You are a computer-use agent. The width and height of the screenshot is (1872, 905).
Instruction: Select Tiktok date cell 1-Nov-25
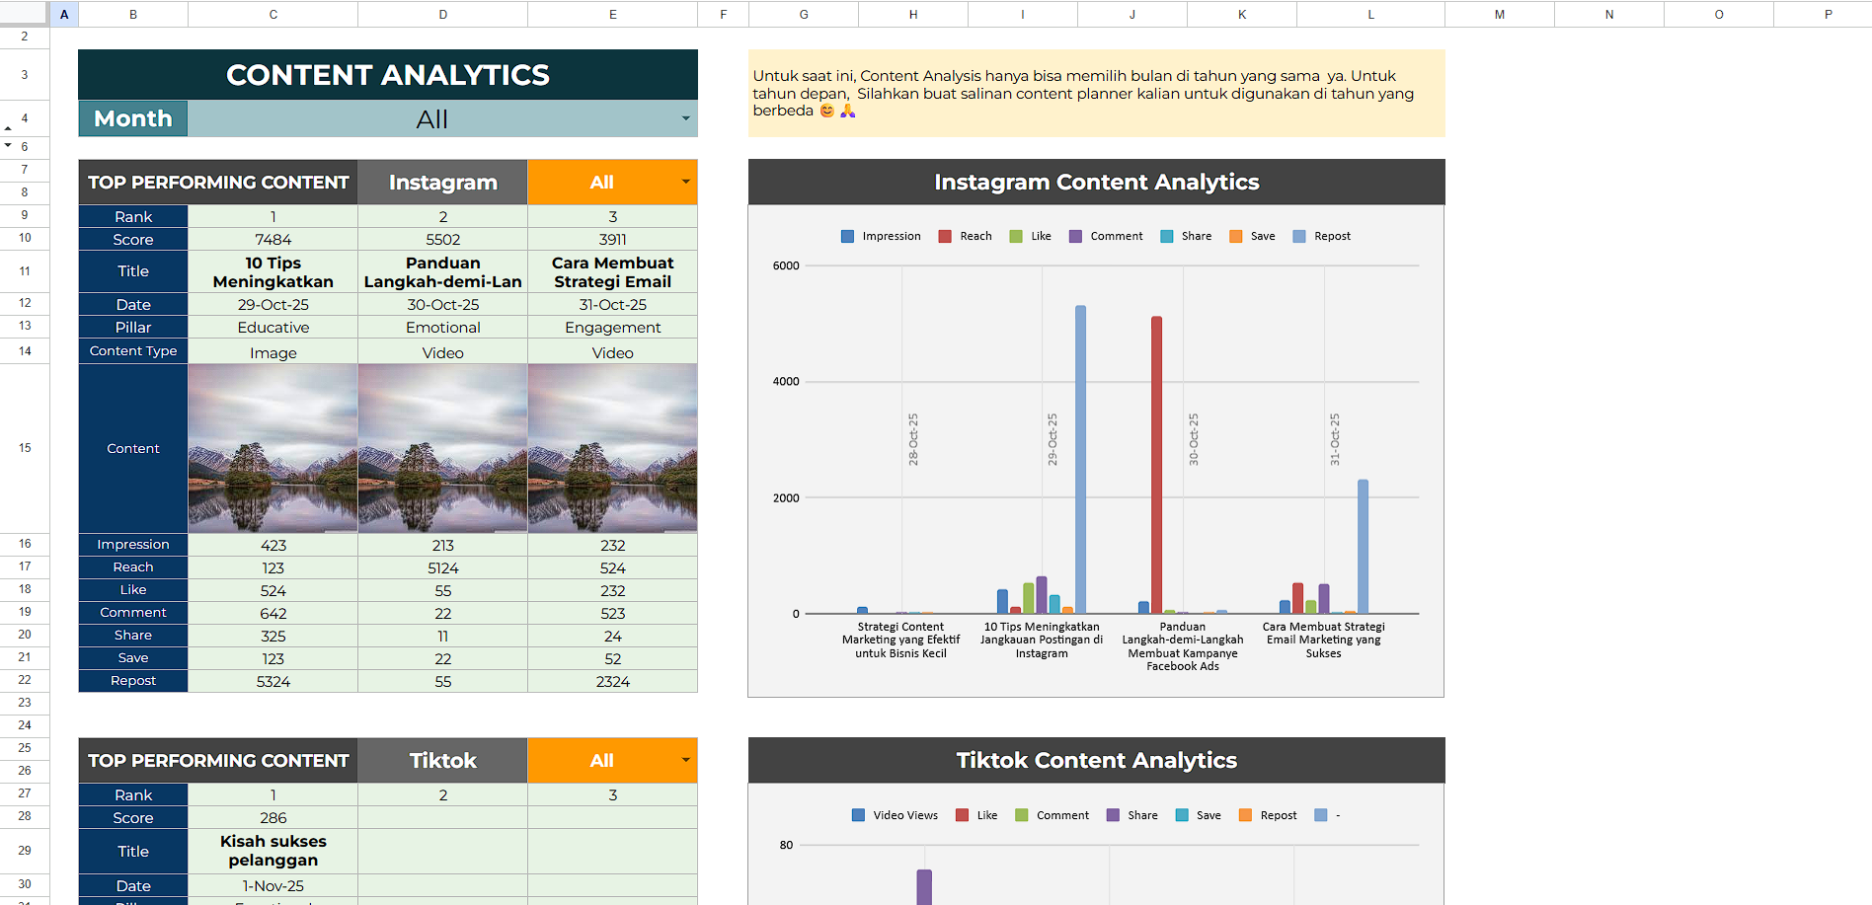(x=273, y=886)
